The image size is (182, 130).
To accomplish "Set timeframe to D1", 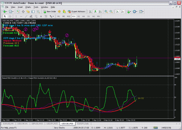I will 89,17.
